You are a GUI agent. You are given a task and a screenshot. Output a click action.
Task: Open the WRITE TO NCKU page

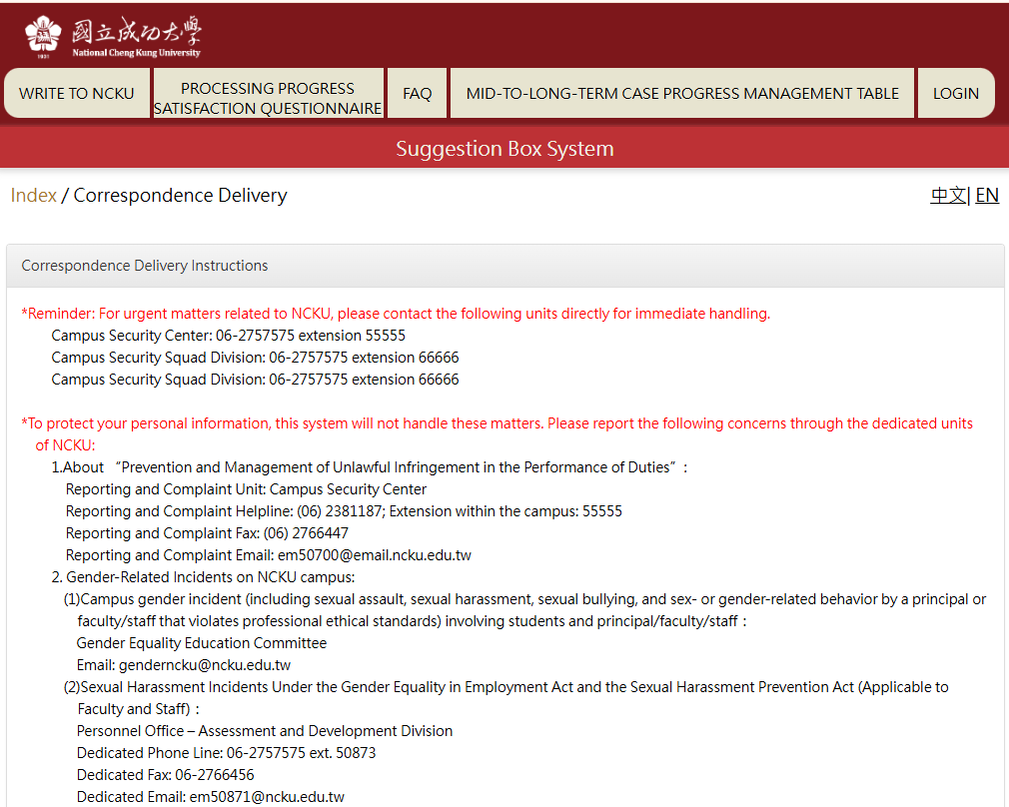(x=77, y=93)
